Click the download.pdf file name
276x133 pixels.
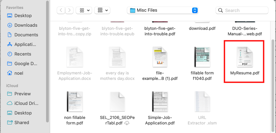(x=202, y=28)
